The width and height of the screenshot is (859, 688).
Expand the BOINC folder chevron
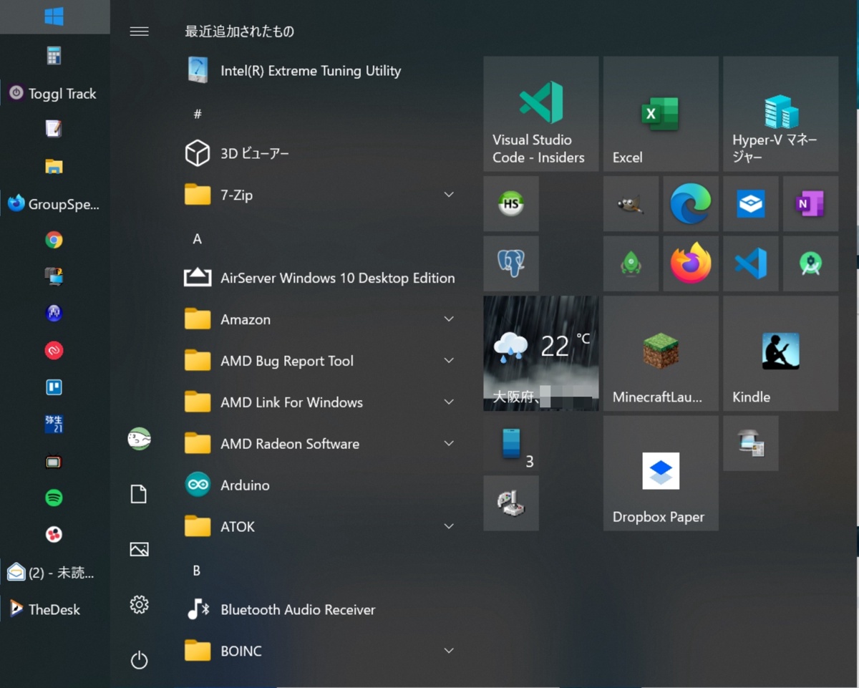[x=449, y=651]
